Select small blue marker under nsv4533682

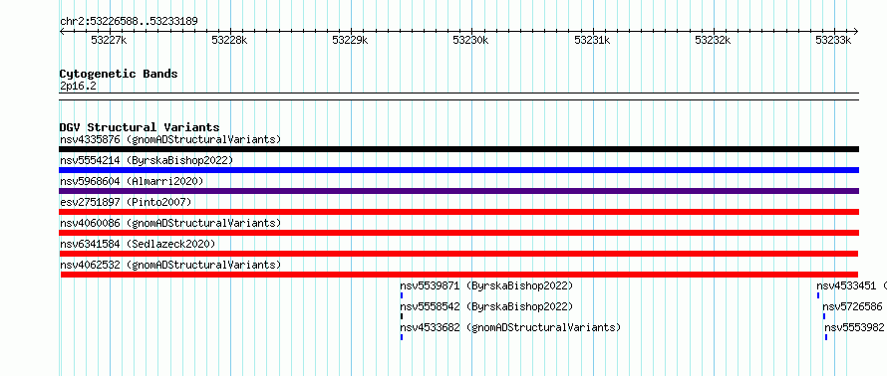pos(402,337)
